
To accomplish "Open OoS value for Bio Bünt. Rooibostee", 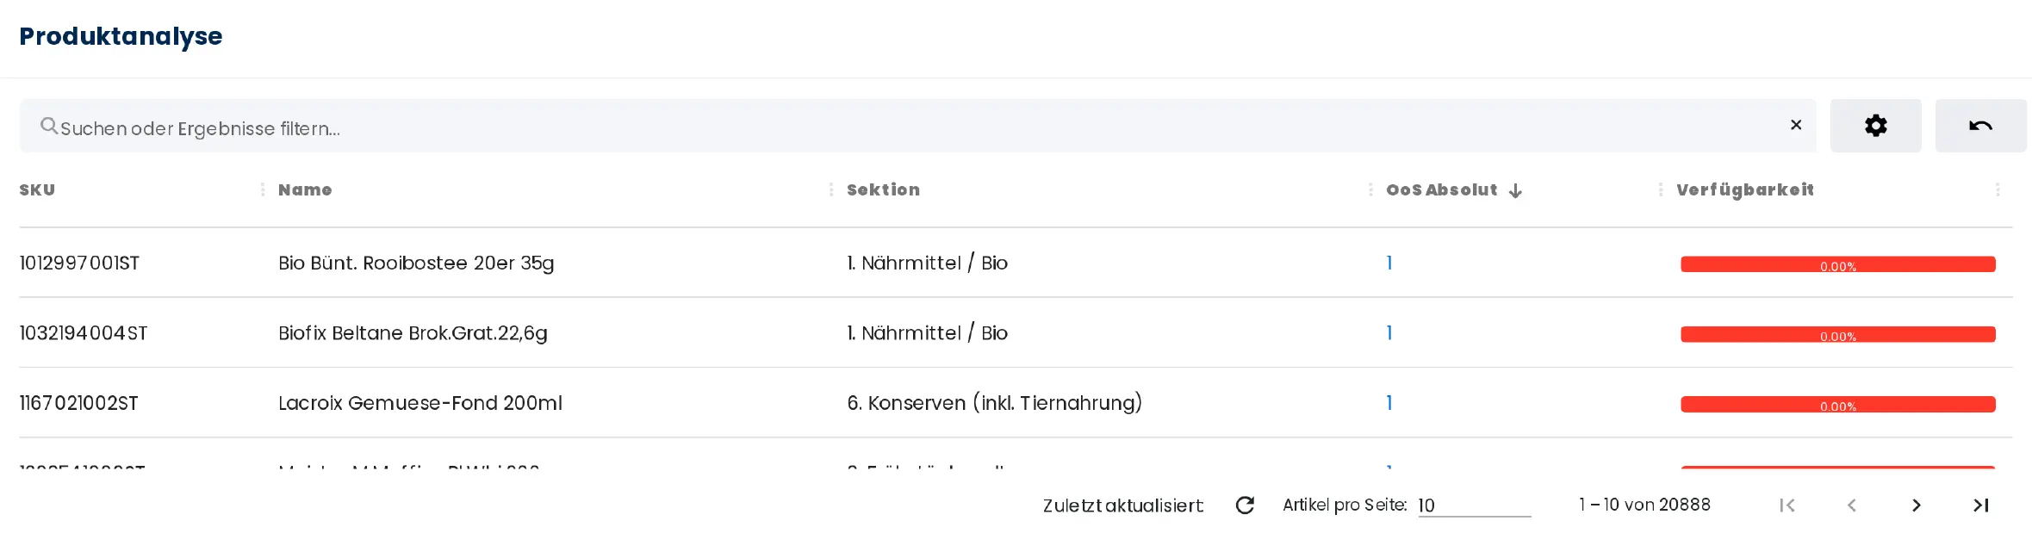I will click(x=1389, y=263).
